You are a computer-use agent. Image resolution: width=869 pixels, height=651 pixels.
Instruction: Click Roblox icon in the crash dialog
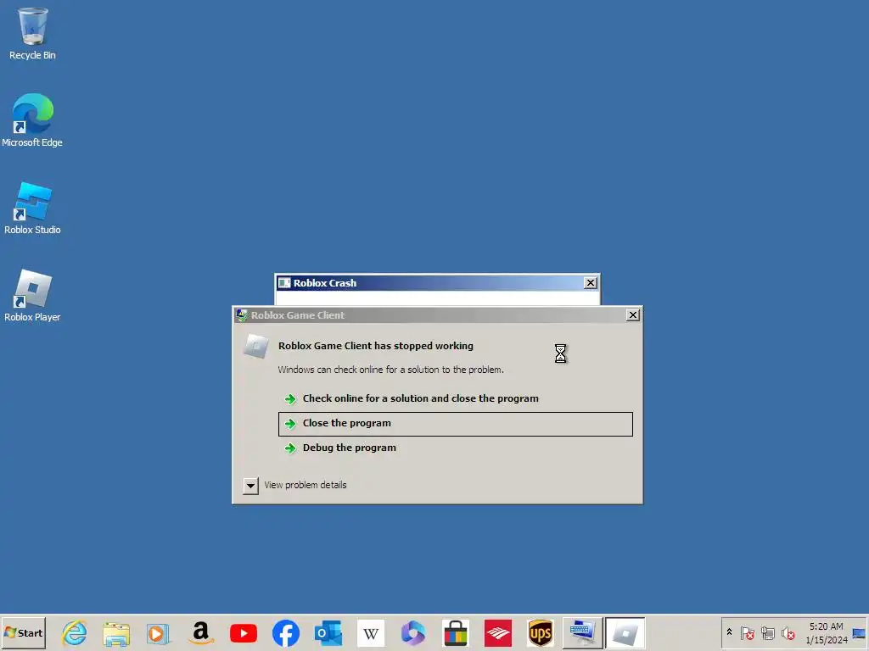pos(256,347)
